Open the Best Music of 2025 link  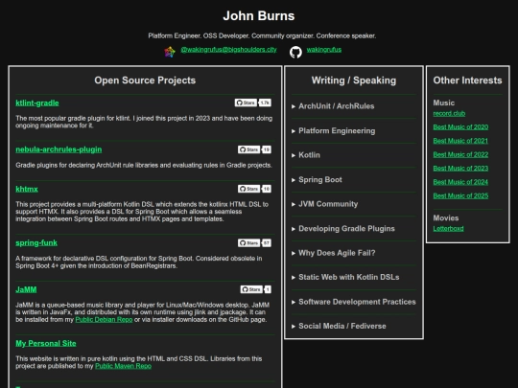coord(460,195)
